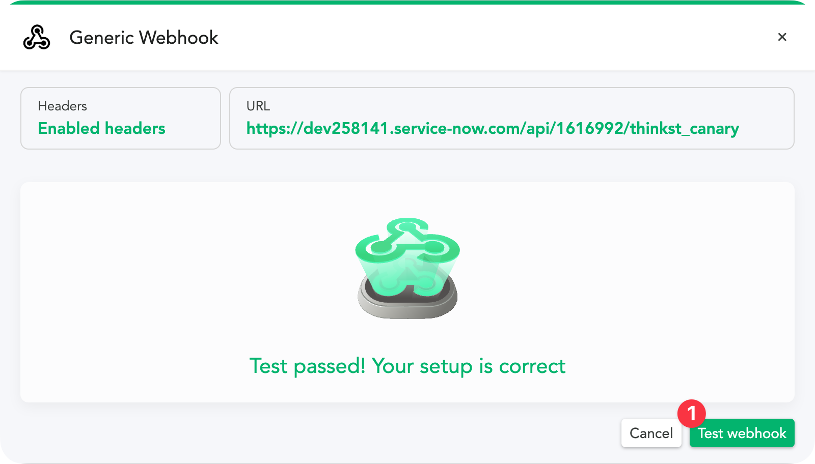The height and width of the screenshot is (464, 815).
Task: Run the Test webhook button
Action: [742, 433]
